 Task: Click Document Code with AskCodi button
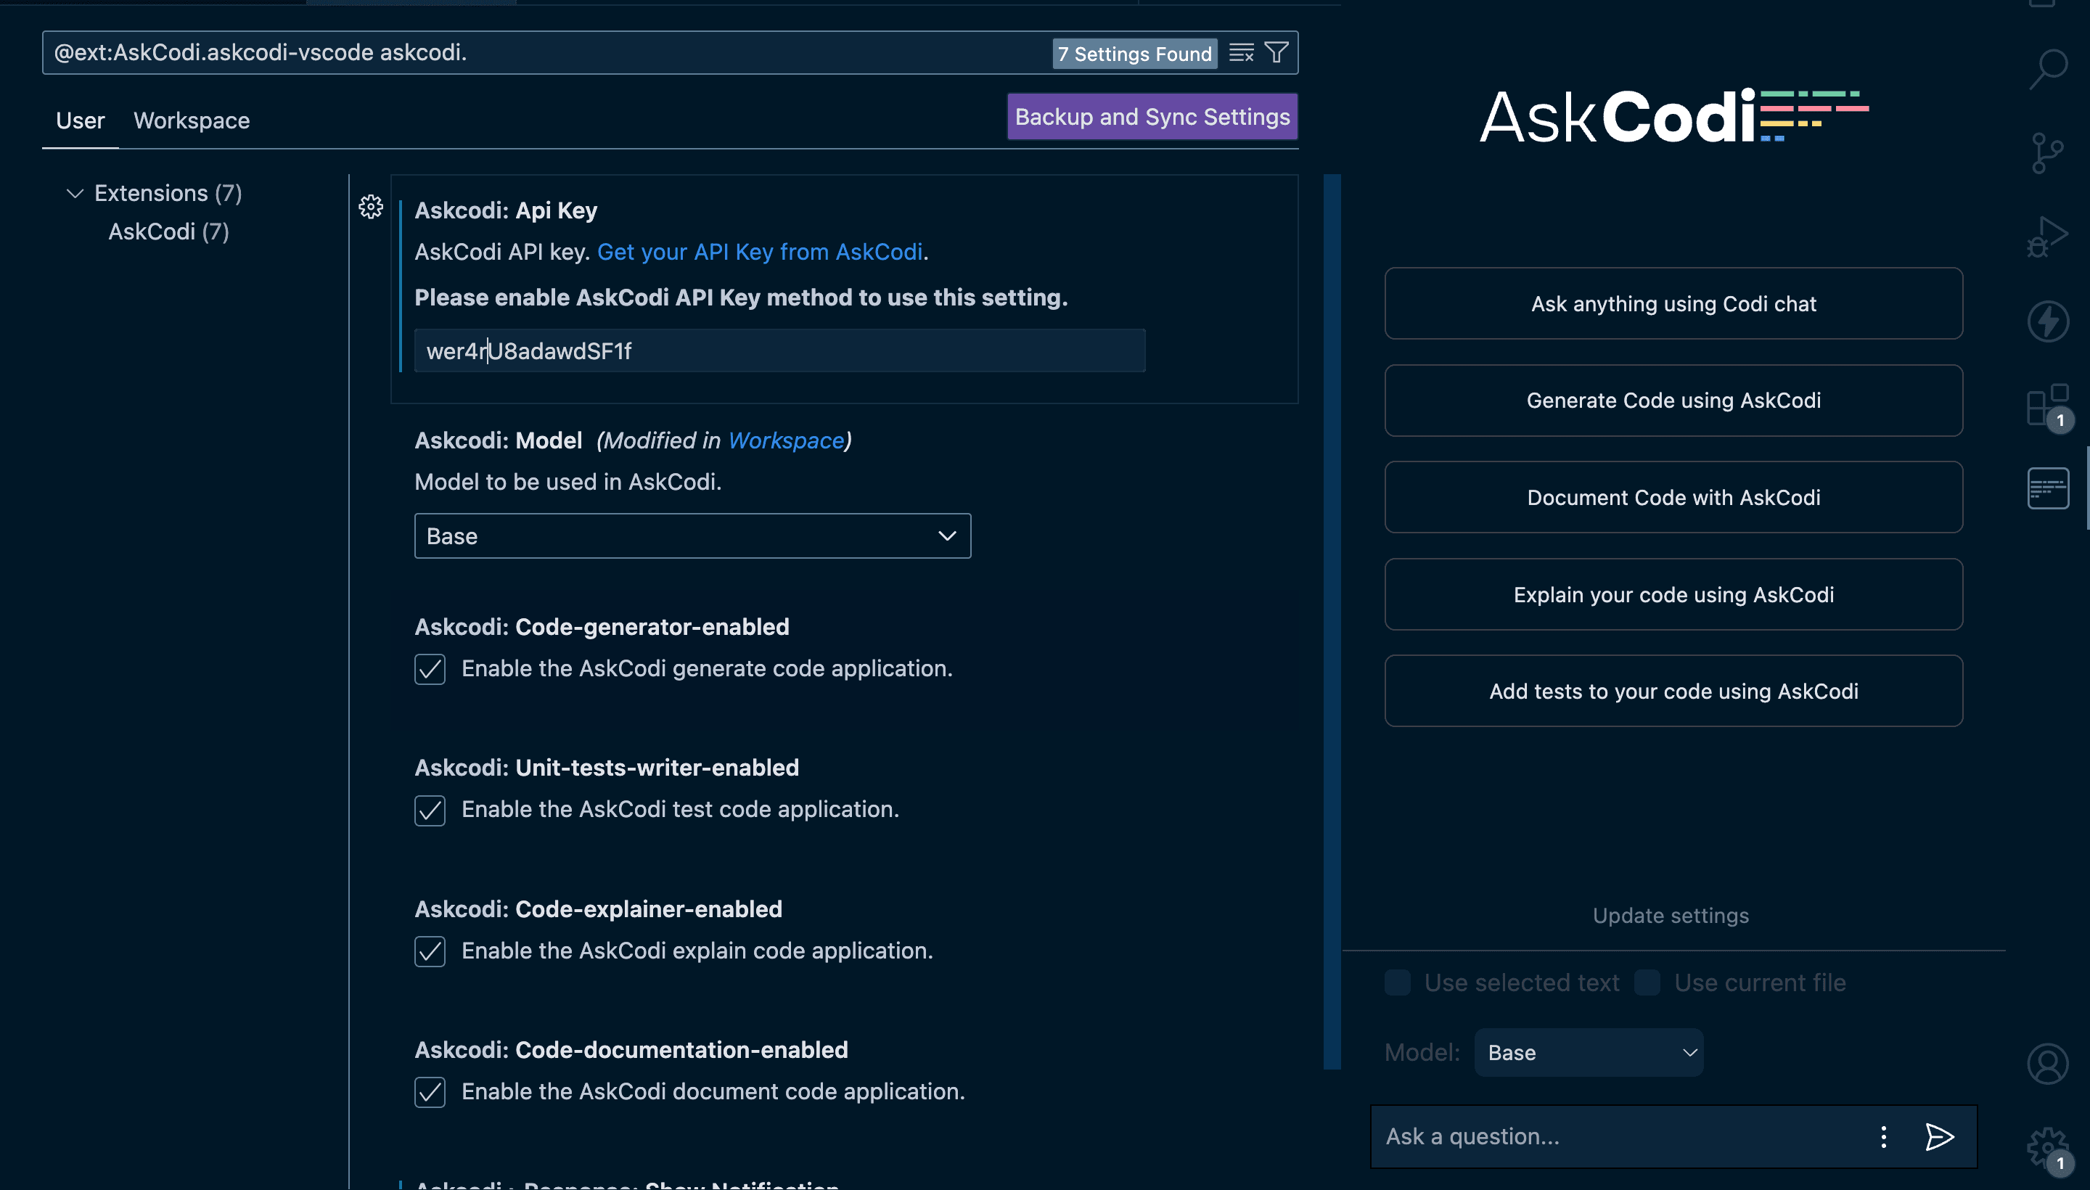(x=1673, y=498)
